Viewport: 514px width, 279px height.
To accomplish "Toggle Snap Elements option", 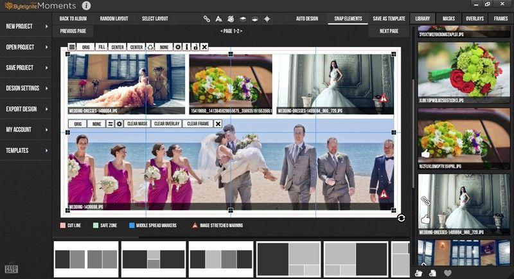I will 348,19.
